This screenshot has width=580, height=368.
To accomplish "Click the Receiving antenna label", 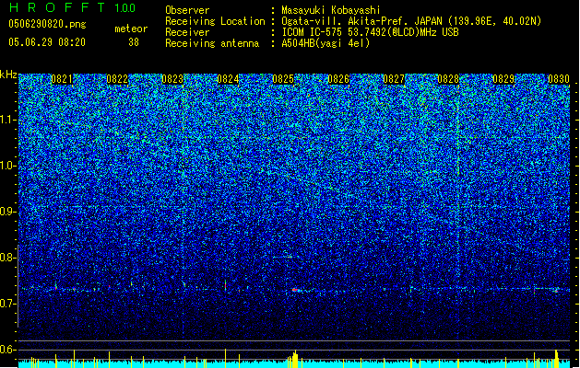I will [212, 43].
